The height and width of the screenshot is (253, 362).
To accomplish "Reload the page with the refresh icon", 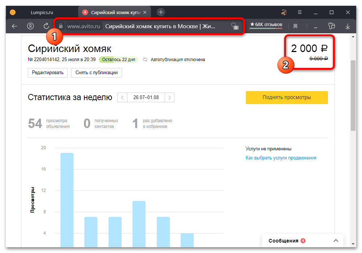I will click(46, 26).
